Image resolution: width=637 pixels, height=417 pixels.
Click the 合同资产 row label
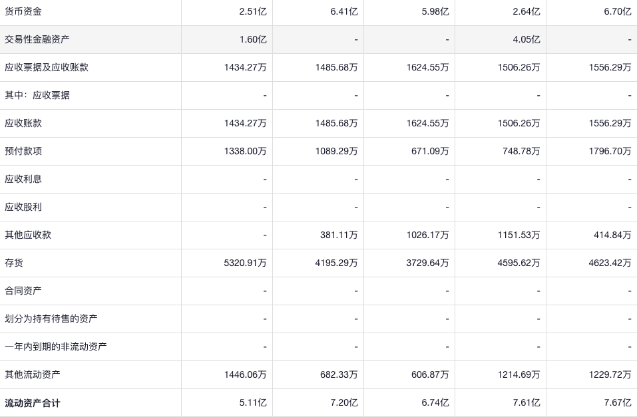pyautogui.click(x=23, y=291)
